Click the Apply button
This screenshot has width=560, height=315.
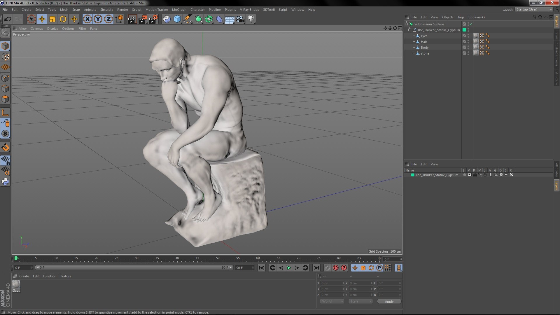(x=389, y=301)
